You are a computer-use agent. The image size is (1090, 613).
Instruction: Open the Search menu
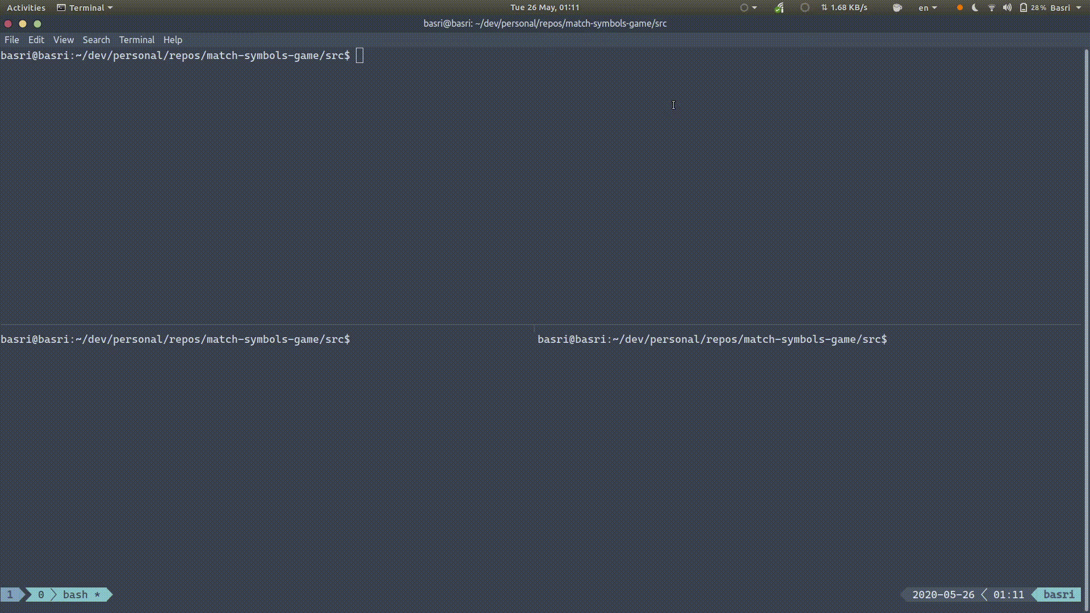[96, 40]
